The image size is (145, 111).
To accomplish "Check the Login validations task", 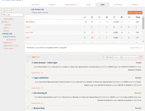I will pos(28,77).
